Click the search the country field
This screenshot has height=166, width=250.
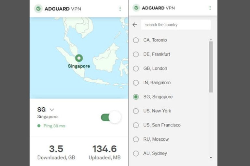(176, 25)
